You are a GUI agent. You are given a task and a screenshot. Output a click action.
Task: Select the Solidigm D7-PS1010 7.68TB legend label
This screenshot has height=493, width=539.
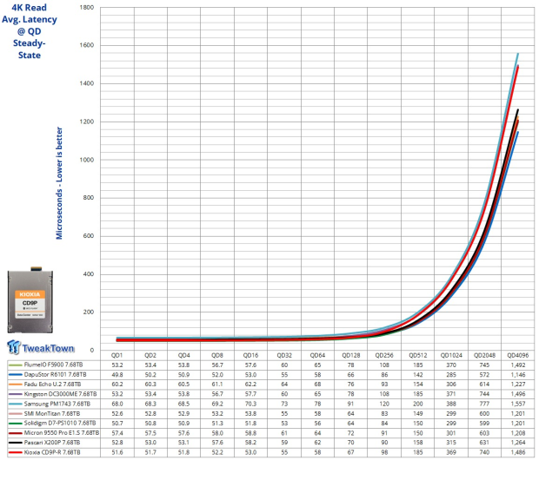click(60, 424)
